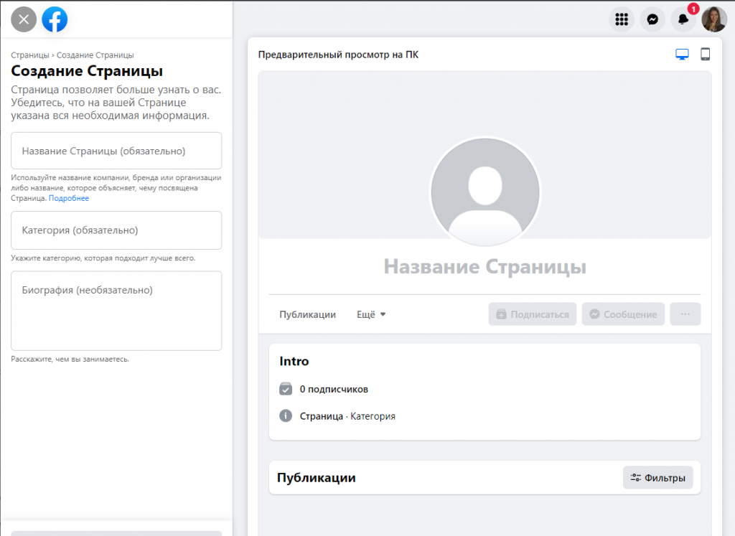Expand the Ещё dropdown menu
Screen dimensions: 735x536
[371, 314]
